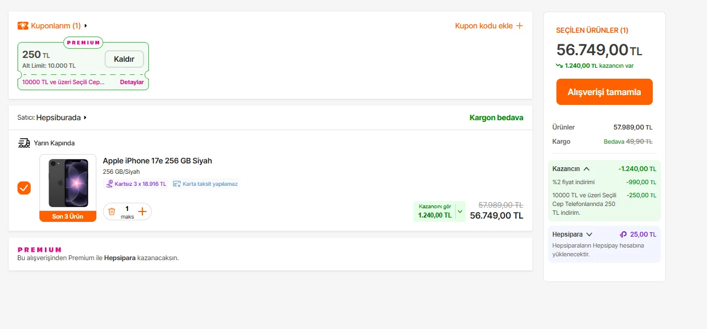This screenshot has height=329, width=707.
Task: Expand the Hepsipara section chevron
Action: (x=589, y=234)
